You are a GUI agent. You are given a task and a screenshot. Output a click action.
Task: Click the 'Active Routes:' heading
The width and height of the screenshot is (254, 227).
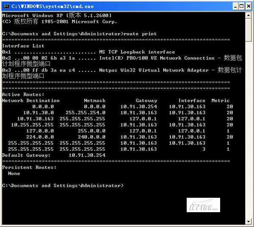point(23,94)
